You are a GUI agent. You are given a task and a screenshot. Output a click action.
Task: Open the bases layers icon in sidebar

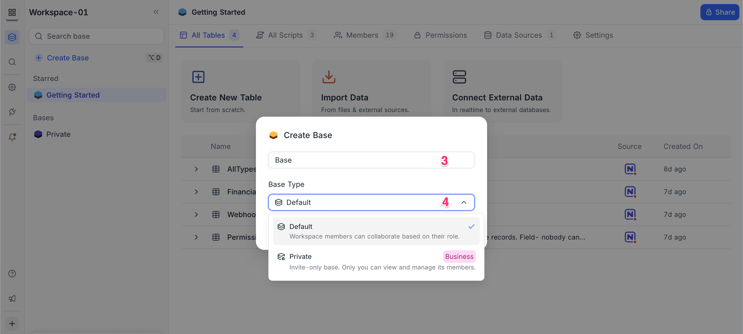pos(12,37)
